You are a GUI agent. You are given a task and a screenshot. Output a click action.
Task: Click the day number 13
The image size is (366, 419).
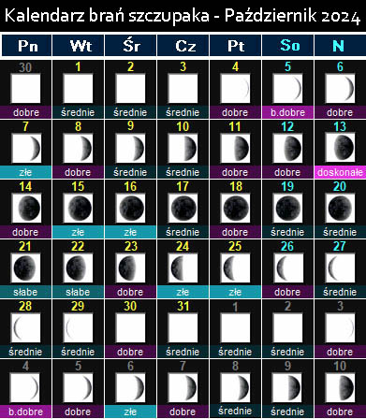pos(340,126)
